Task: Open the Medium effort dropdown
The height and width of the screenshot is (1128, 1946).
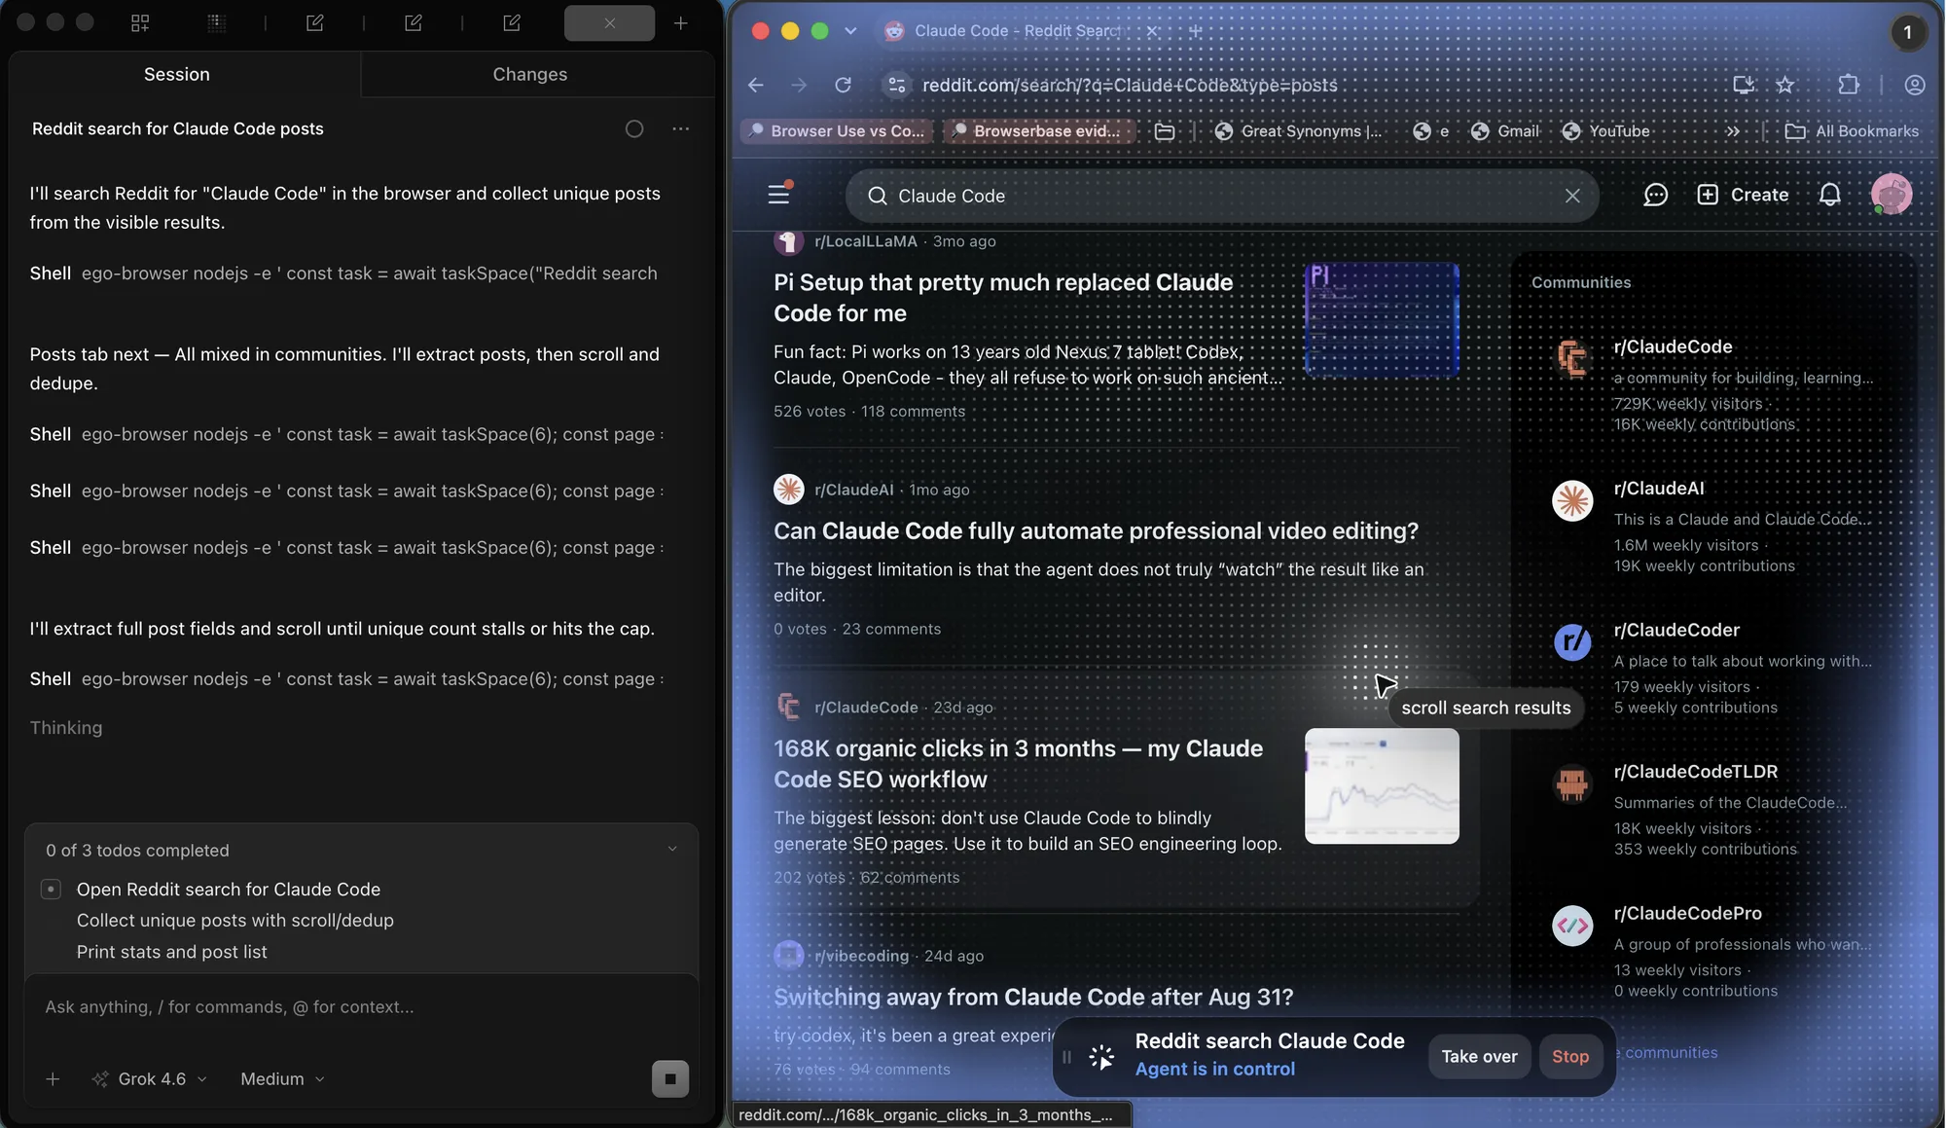Action: click(282, 1078)
